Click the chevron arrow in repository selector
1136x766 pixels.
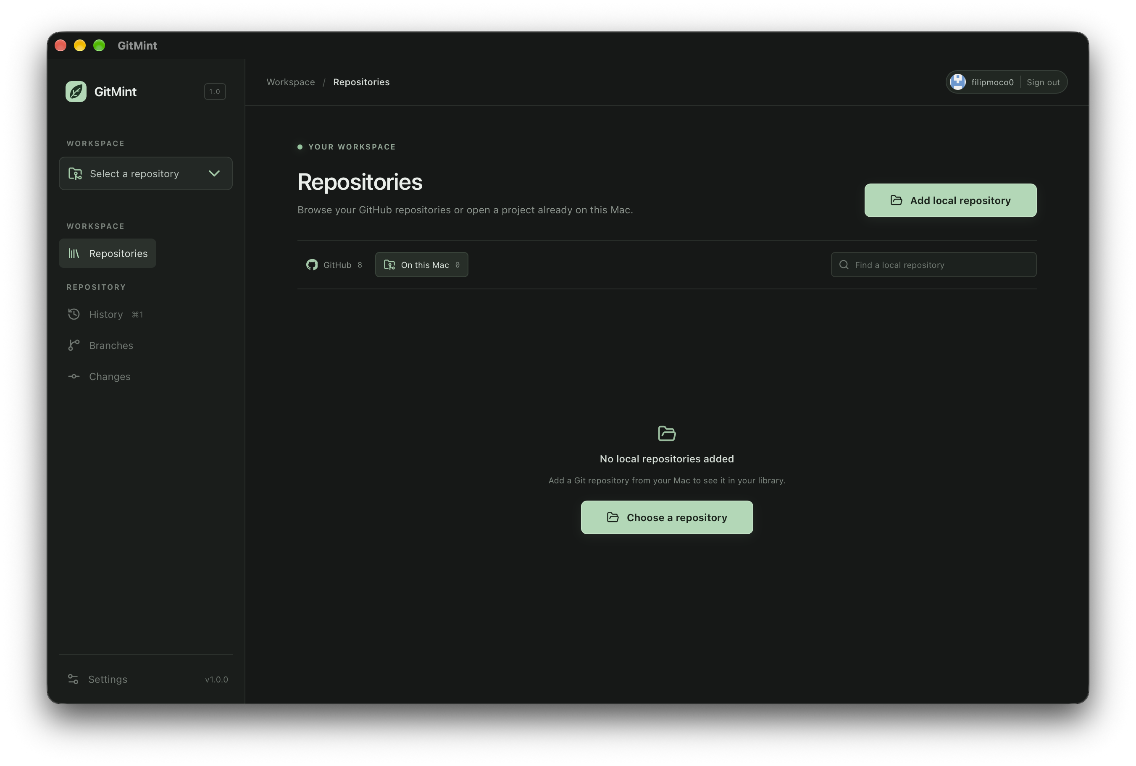[214, 173]
